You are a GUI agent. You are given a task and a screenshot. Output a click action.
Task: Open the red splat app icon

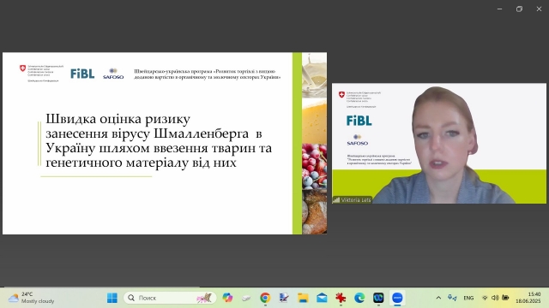click(341, 298)
